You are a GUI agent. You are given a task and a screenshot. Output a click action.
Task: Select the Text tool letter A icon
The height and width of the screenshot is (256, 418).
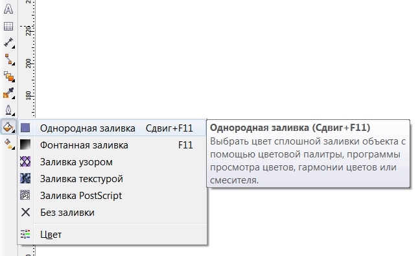pos(8,9)
